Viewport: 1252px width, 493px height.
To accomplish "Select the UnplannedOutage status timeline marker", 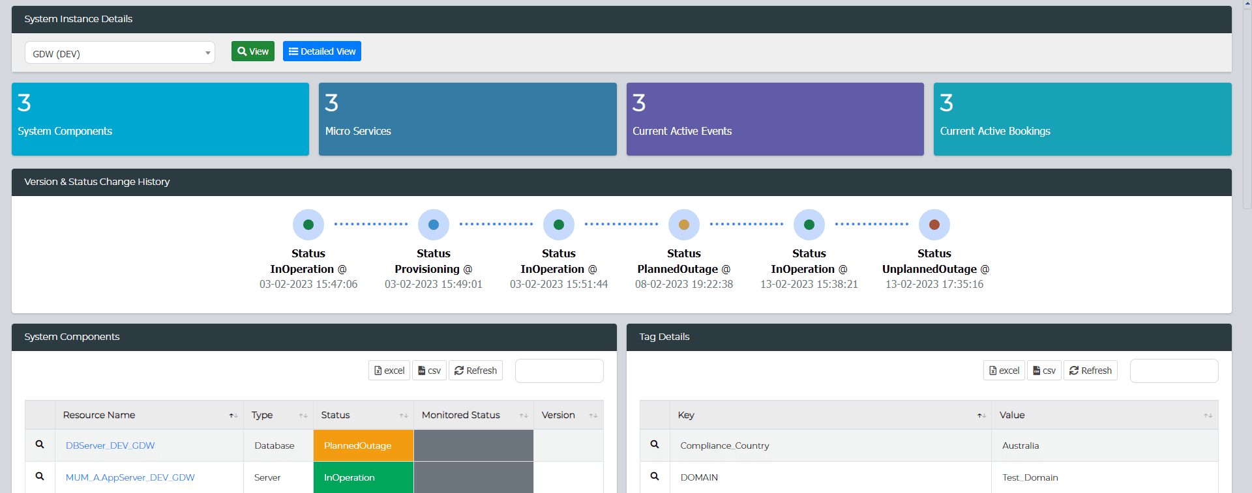I will coord(934,225).
